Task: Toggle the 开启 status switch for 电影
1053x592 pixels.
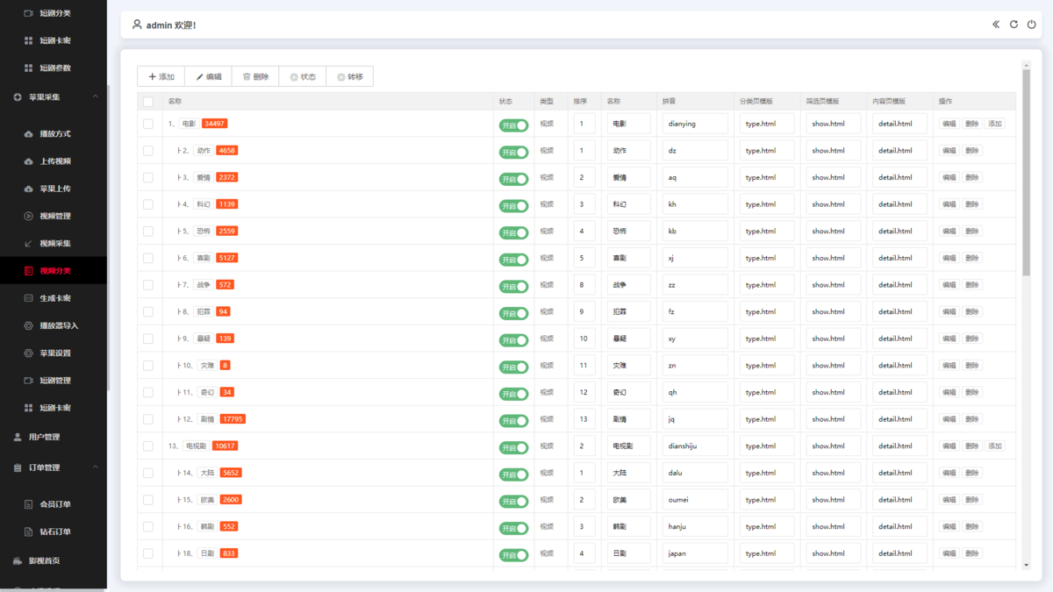Action: (x=513, y=125)
